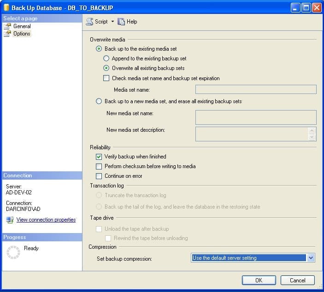
Task: Click the OK button
Action: tap(259, 280)
